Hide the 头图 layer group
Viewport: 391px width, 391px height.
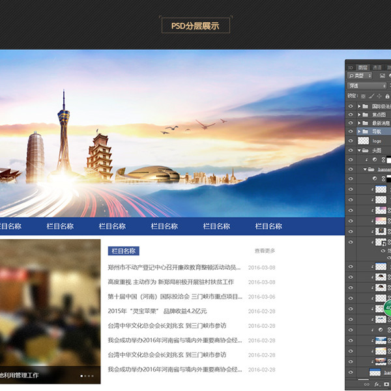[351, 151]
